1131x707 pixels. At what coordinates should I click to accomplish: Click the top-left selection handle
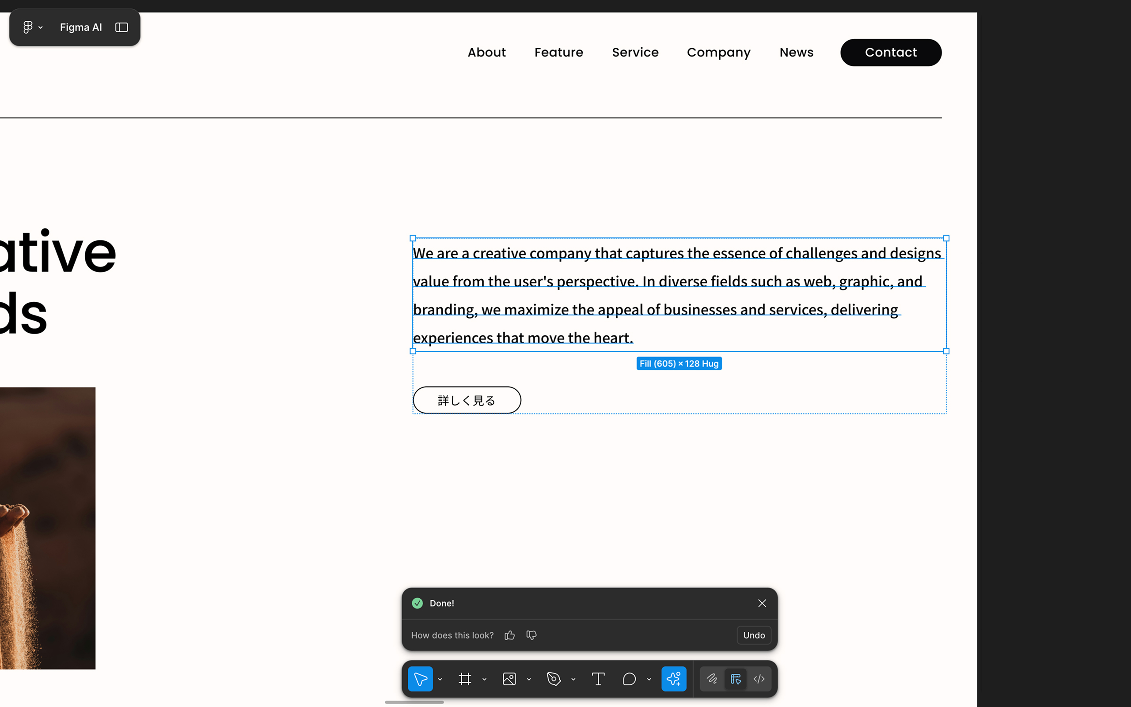pyautogui.click(x=413, y=239)
